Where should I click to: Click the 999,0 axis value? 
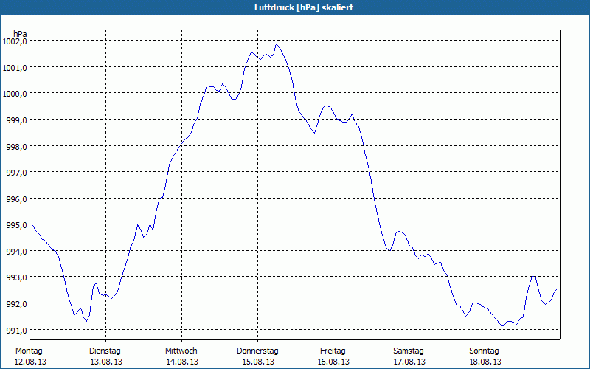(x=17, y=120)
